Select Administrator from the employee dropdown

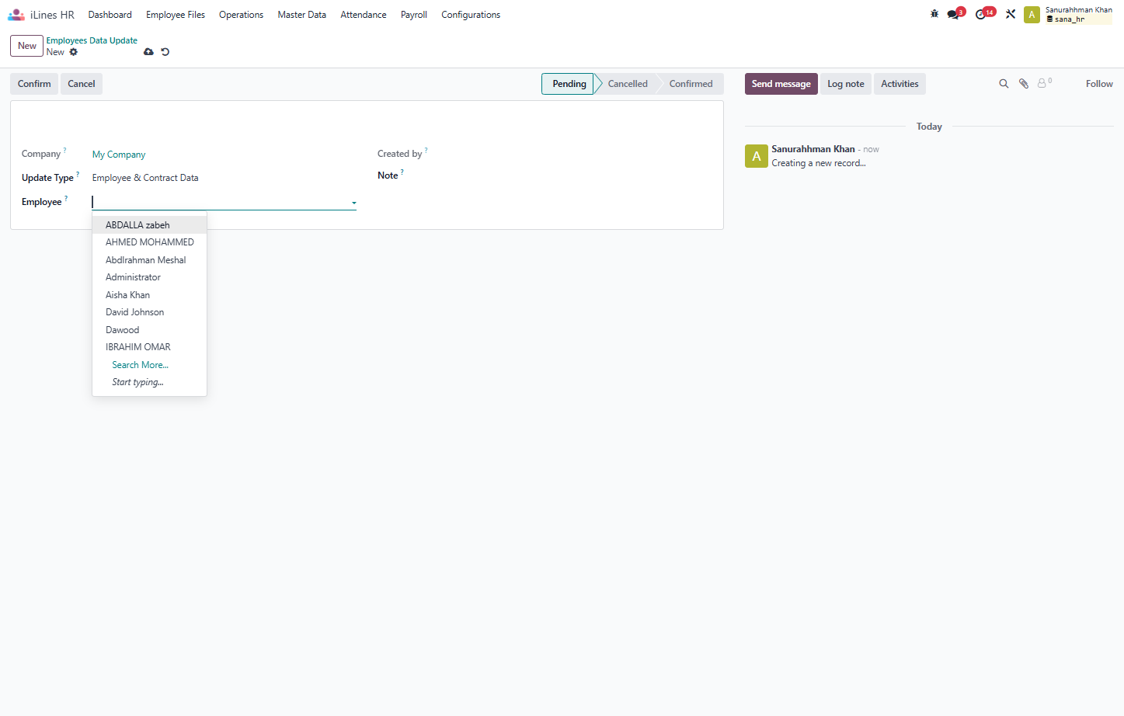coord(149,277)
